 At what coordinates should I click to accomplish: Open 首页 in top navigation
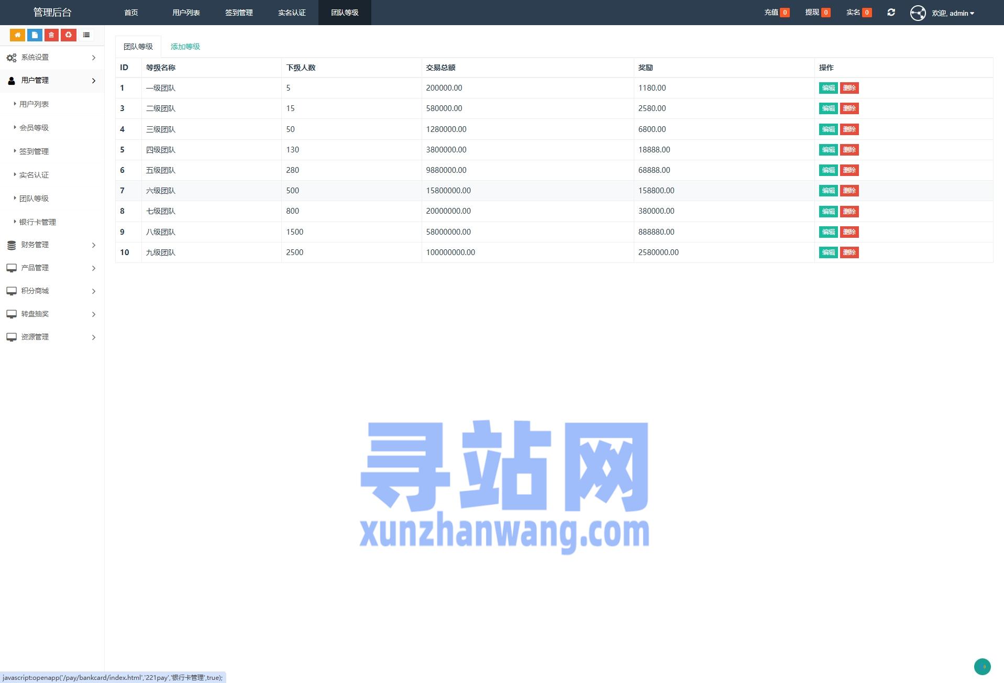131,13
